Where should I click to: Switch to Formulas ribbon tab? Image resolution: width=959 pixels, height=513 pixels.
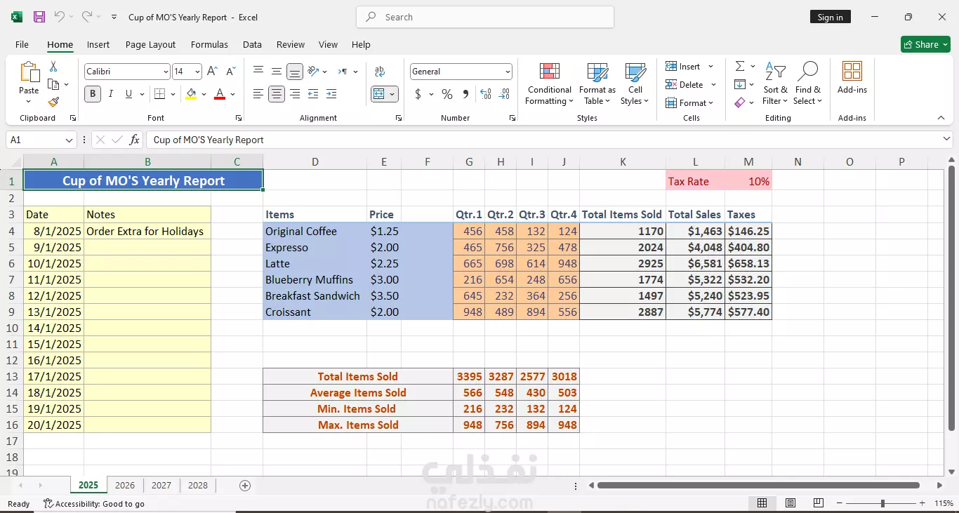click(x=209, y=44)
